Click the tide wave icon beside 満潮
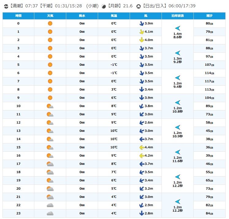 pos(5,6)
